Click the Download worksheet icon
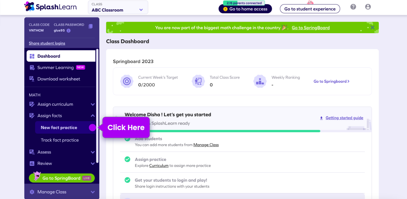 pos(32,79)
